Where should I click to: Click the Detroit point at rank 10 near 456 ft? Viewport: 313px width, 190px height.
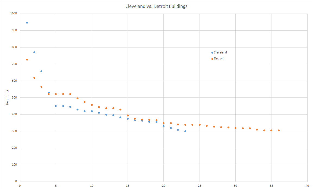[92, 105]
